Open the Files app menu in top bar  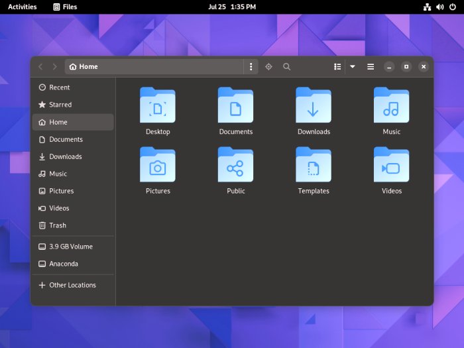[65, 7]
